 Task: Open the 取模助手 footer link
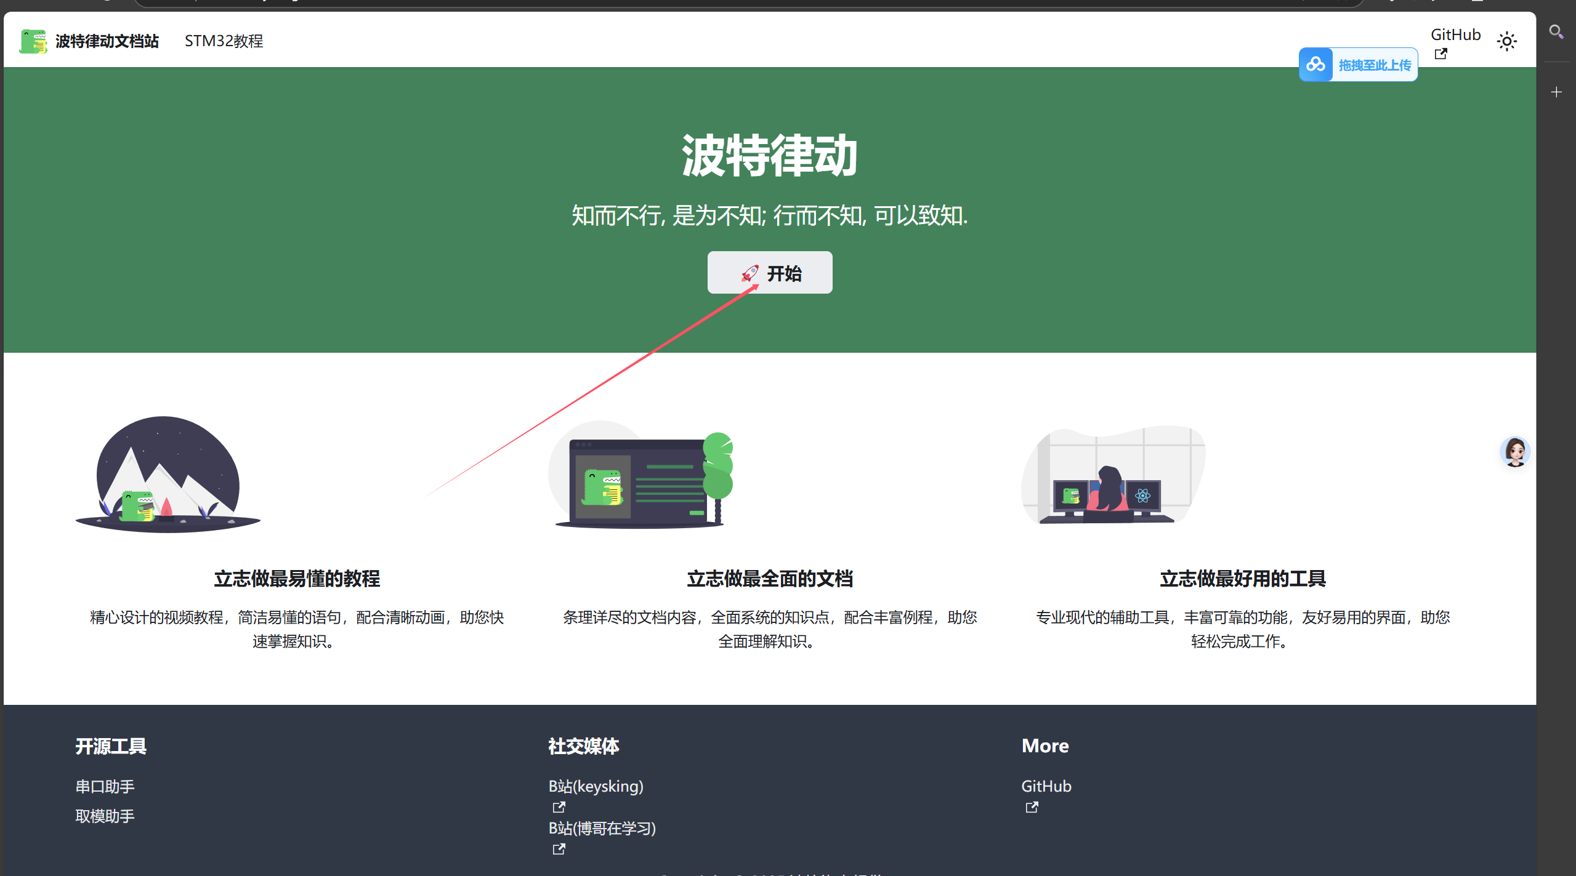(x=105, y=816)
